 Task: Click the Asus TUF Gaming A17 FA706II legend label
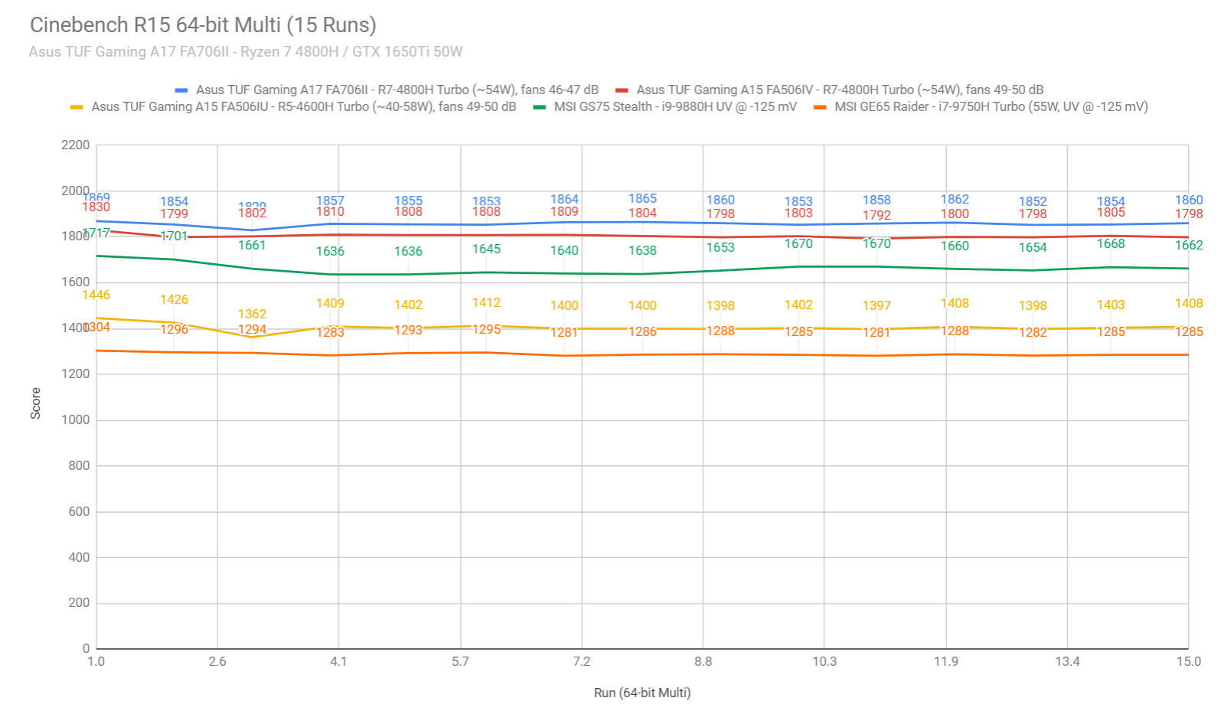(397, 90)
